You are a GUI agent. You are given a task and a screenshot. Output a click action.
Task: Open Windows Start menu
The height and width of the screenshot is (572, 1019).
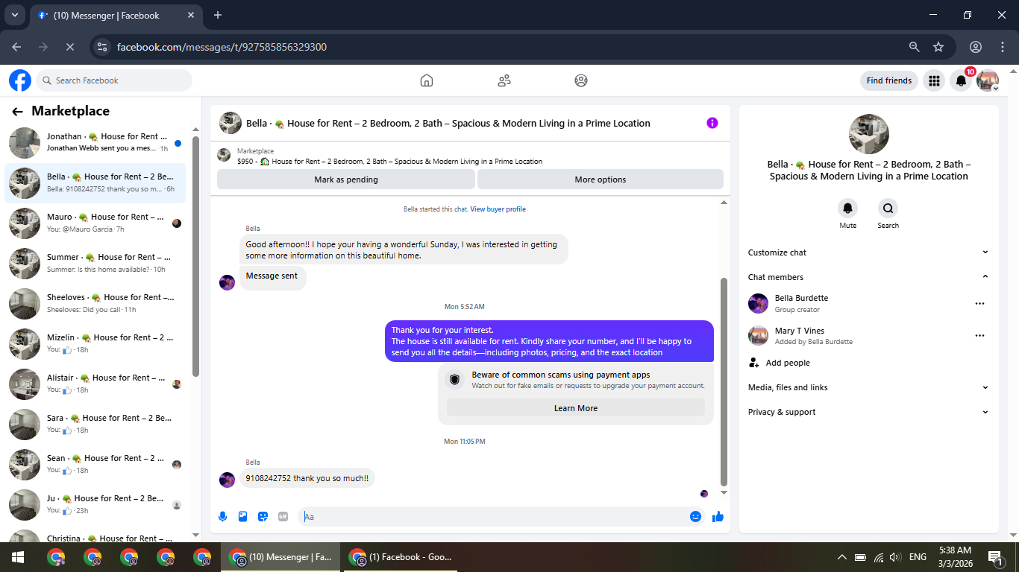[x=18, y=557]
